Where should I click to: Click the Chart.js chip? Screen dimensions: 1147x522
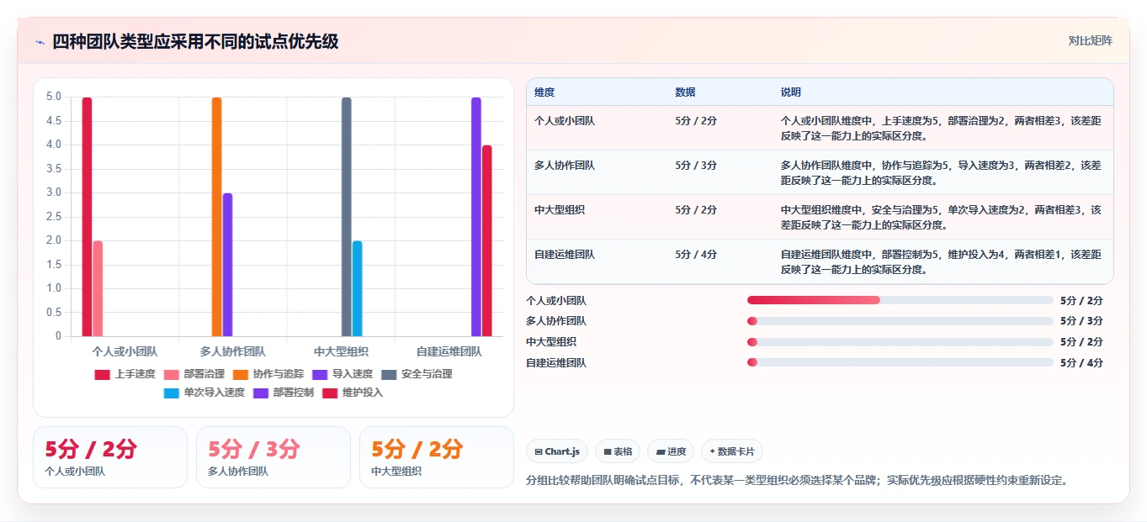coord(557,451)
